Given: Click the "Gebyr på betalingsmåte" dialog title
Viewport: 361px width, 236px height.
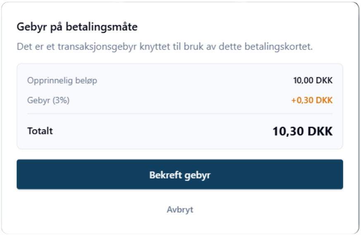Looking at the screenshot, I should pos(77,28).
